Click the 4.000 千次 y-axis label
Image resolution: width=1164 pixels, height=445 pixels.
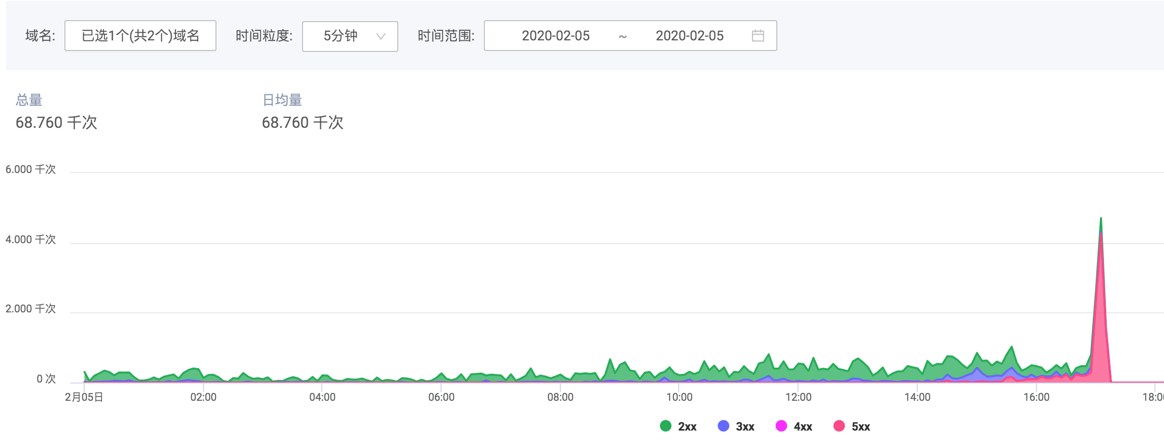click(31, 239)
